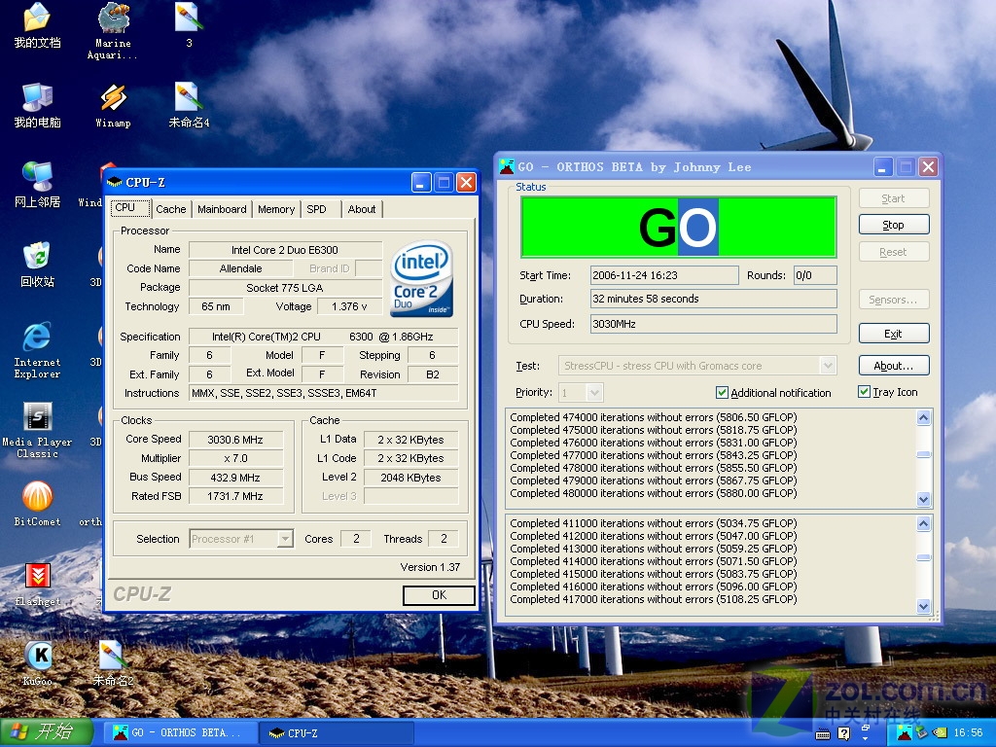Expand the Processor #1 selection dropdown
The image size is (996, 747).
284,539
